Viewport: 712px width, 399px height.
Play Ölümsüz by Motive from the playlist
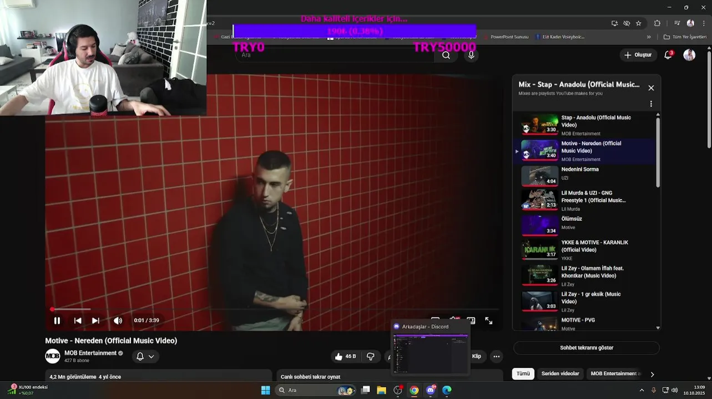point(585,224)
